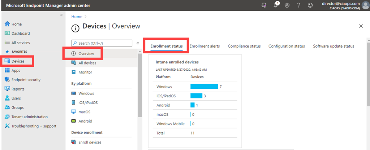Click the user account avatar
The width and height of the screenshot is (370, 150).
(366, 5)
